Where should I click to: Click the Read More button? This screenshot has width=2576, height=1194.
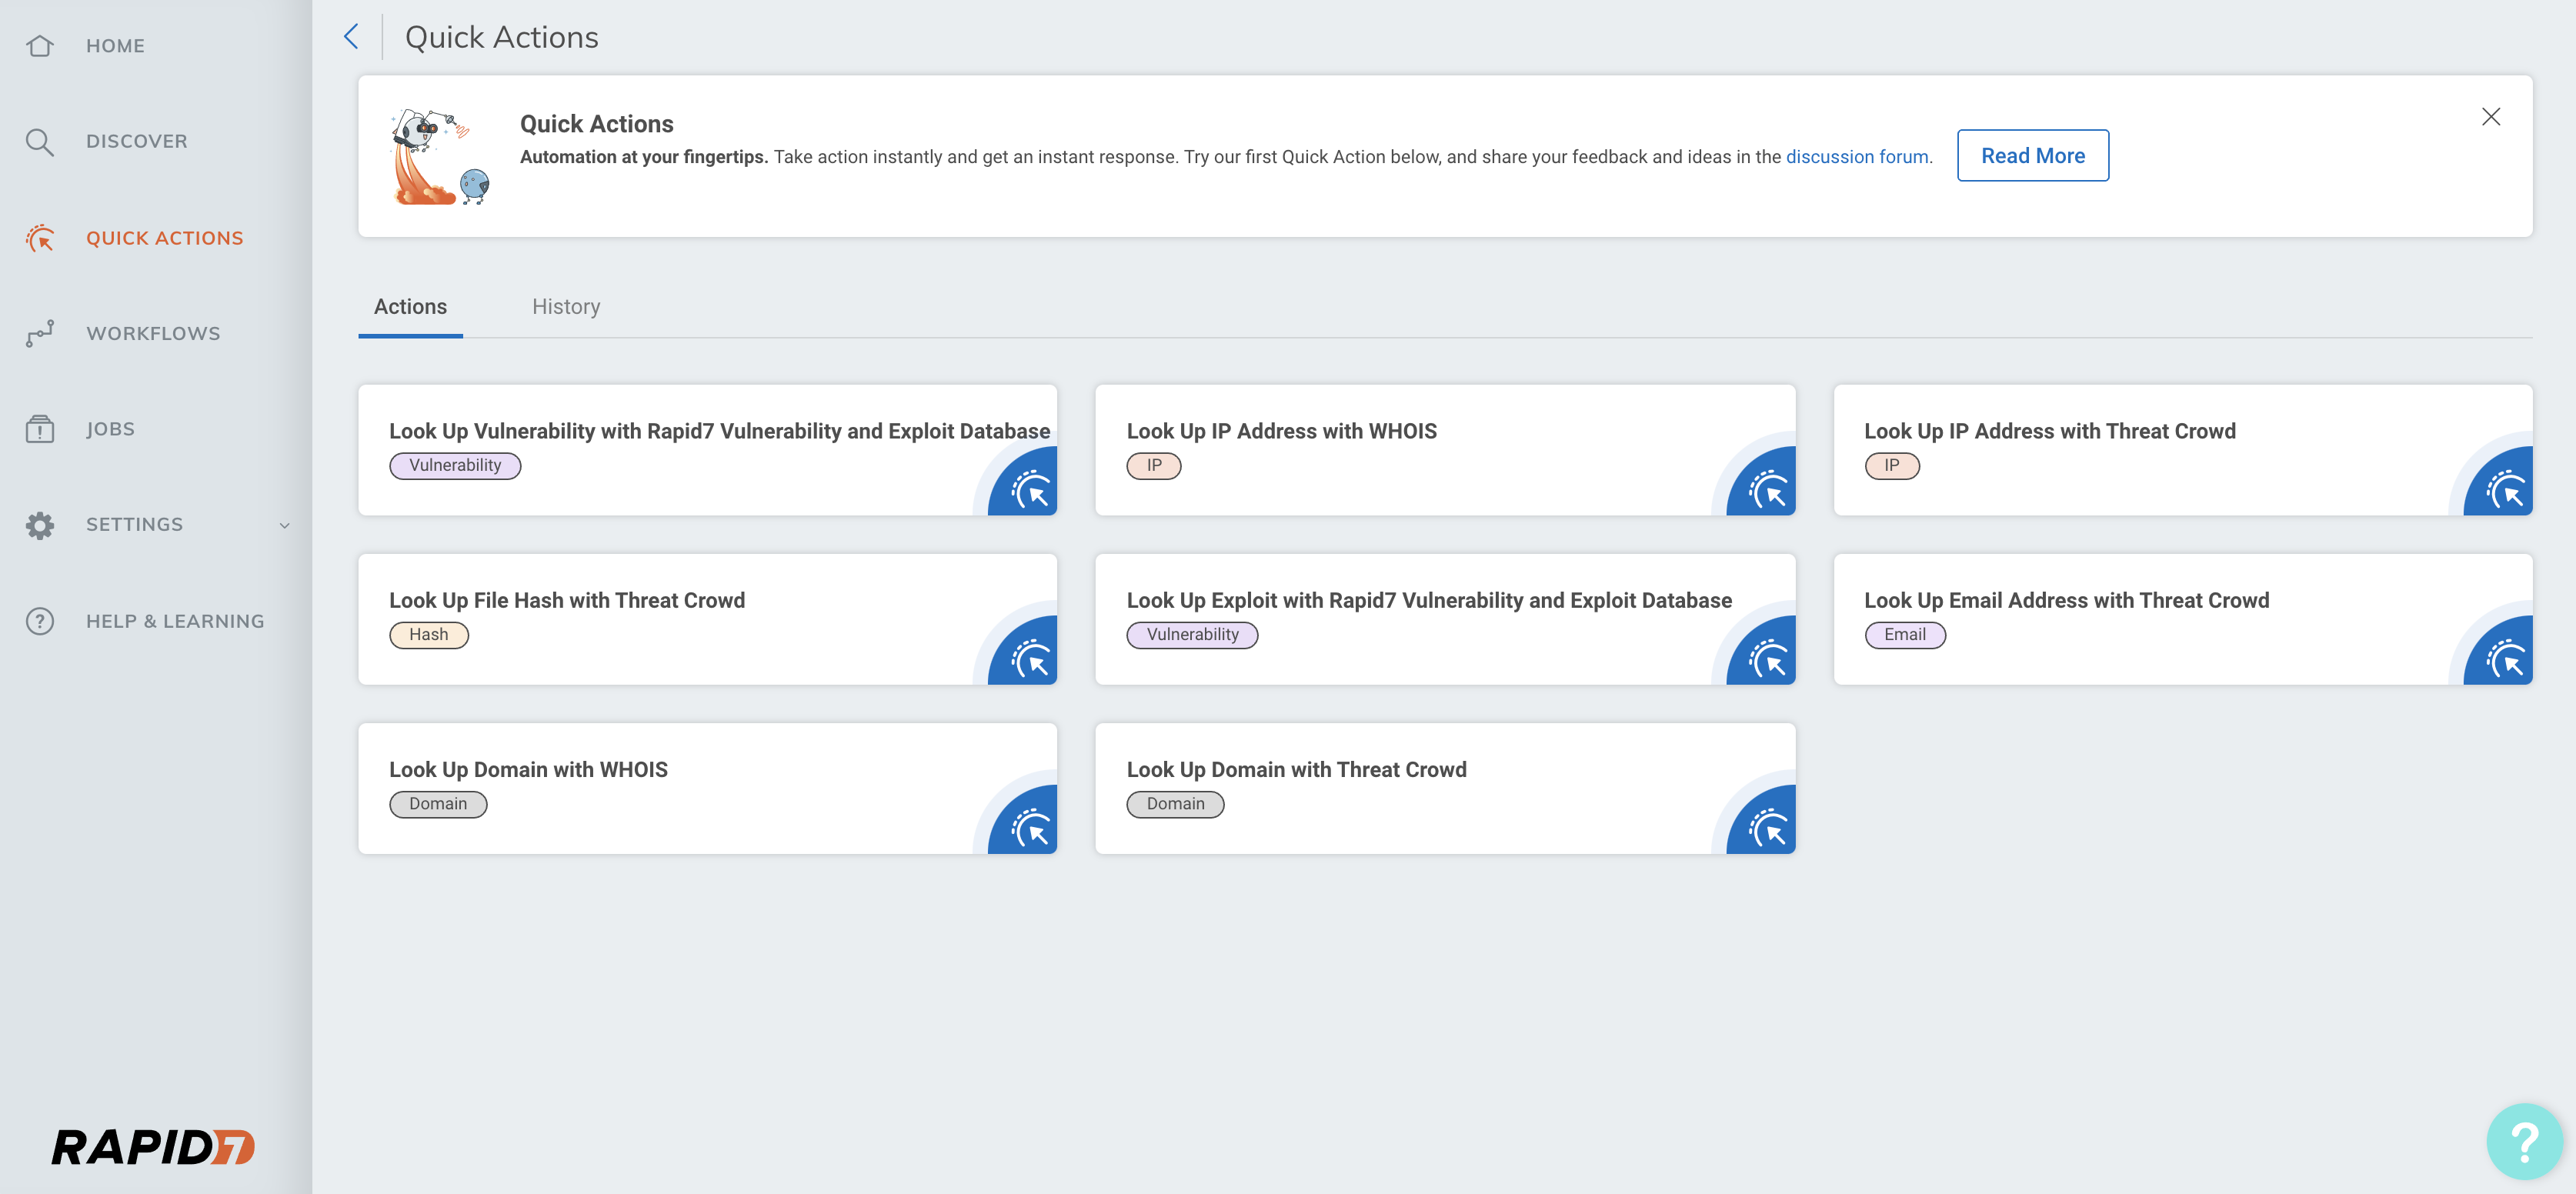coord(2032,156)
